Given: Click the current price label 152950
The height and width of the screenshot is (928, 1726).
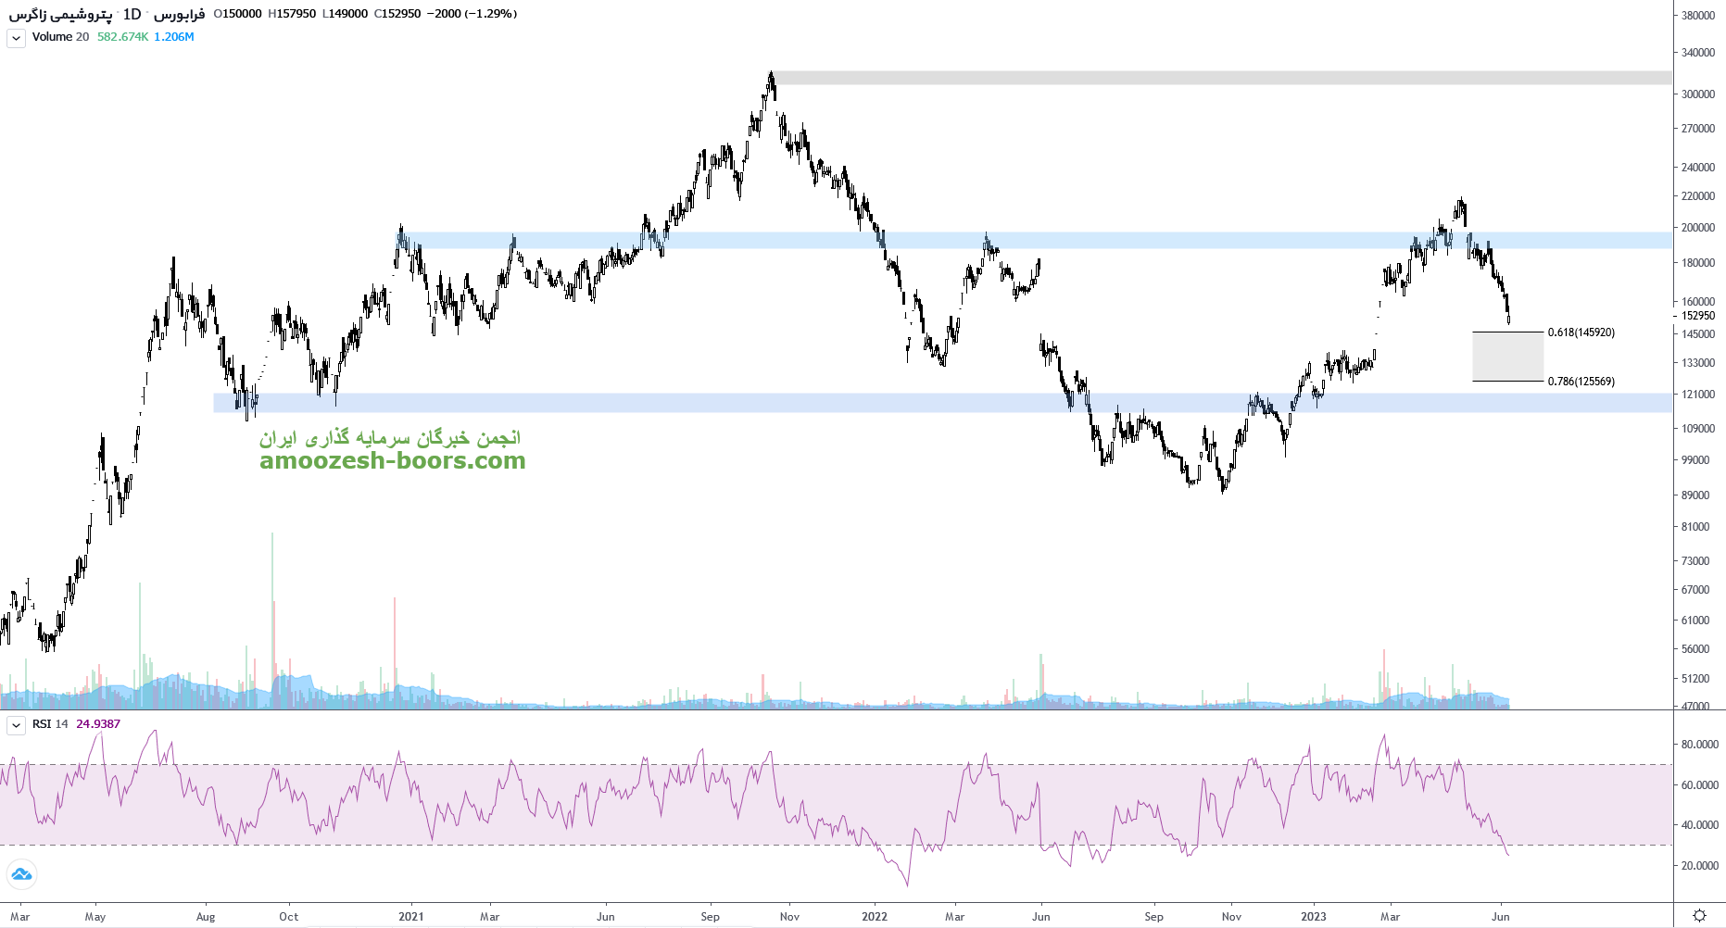Looking at the screenshot, I should click(x=1698, y=316).
